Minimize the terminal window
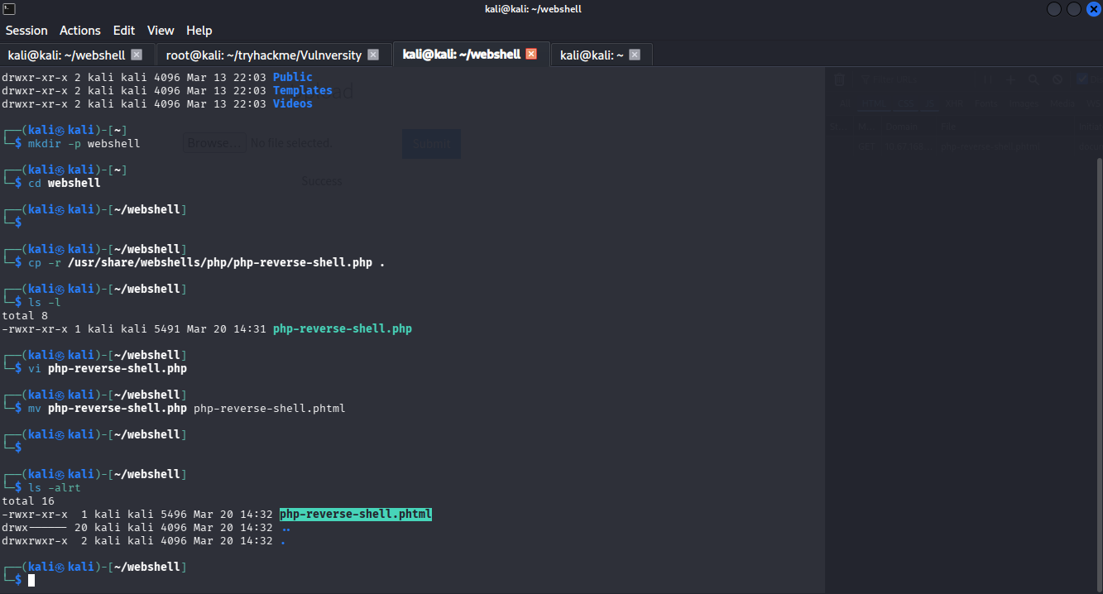 (1054, 9)
